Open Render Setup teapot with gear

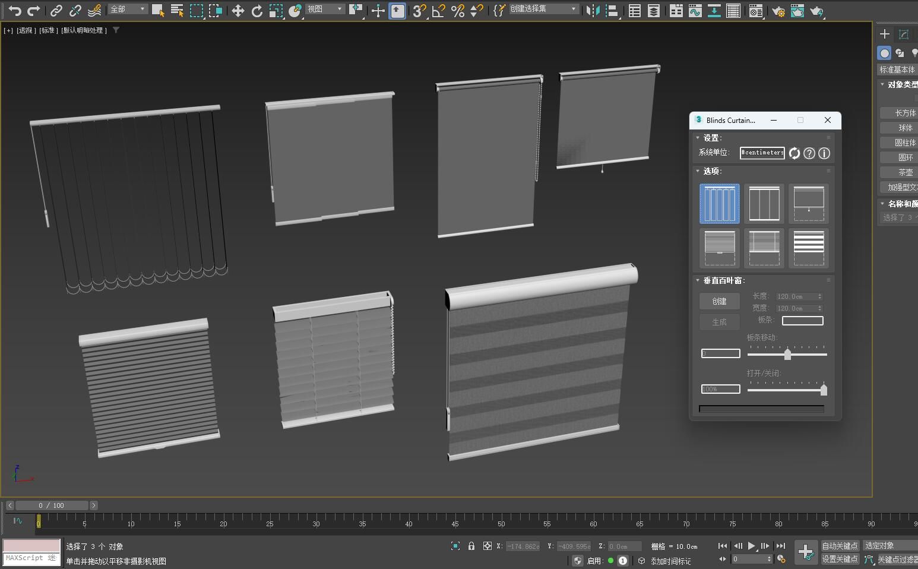tap(778, 10)
